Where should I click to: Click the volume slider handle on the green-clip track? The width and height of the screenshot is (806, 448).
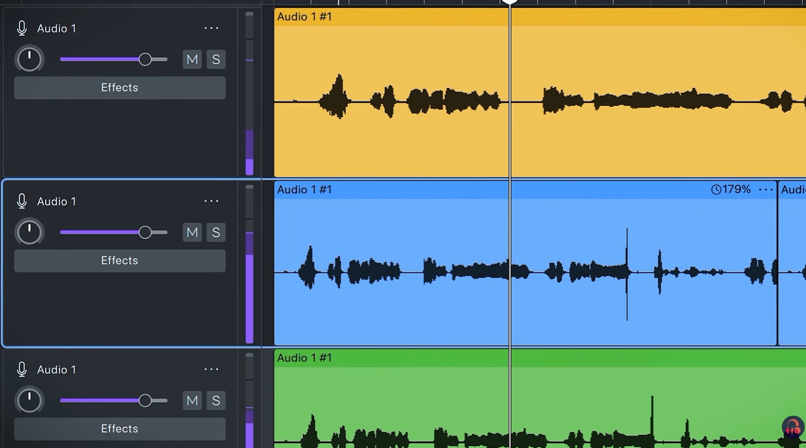(x=145, y=401)
